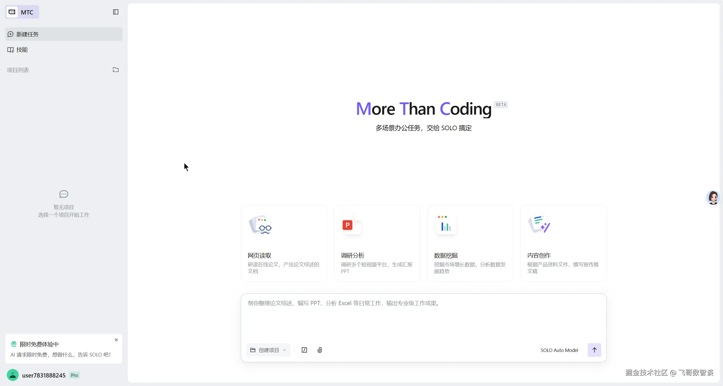Select 新建任务 in sidebar
The height and width of the screenshot is (386, 723).
64,34
